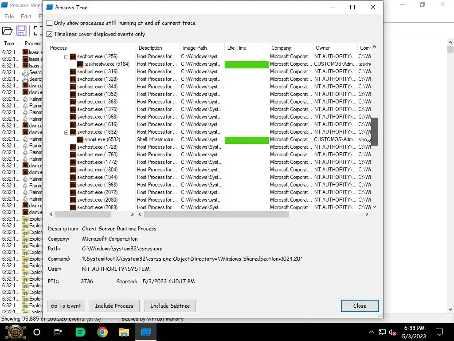Screen dimensions: 454x341
Task: Click the details pane horizontal scrollbar right arrow
Action: [x=367, y=214]
